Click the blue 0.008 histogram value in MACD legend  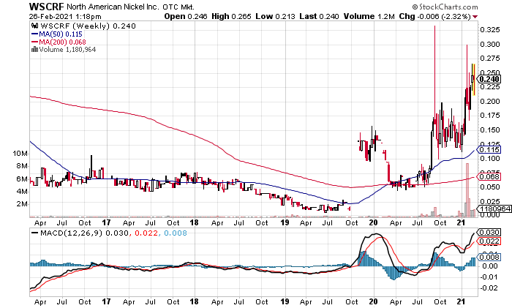(x=176, y=233)
